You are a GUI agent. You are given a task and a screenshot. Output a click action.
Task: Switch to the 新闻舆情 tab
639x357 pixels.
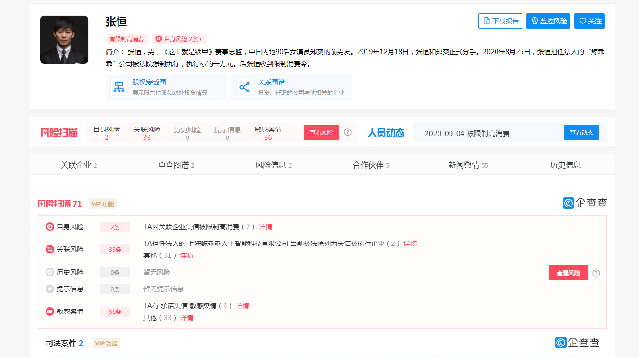pyautogui.click(x=468, y=165)
